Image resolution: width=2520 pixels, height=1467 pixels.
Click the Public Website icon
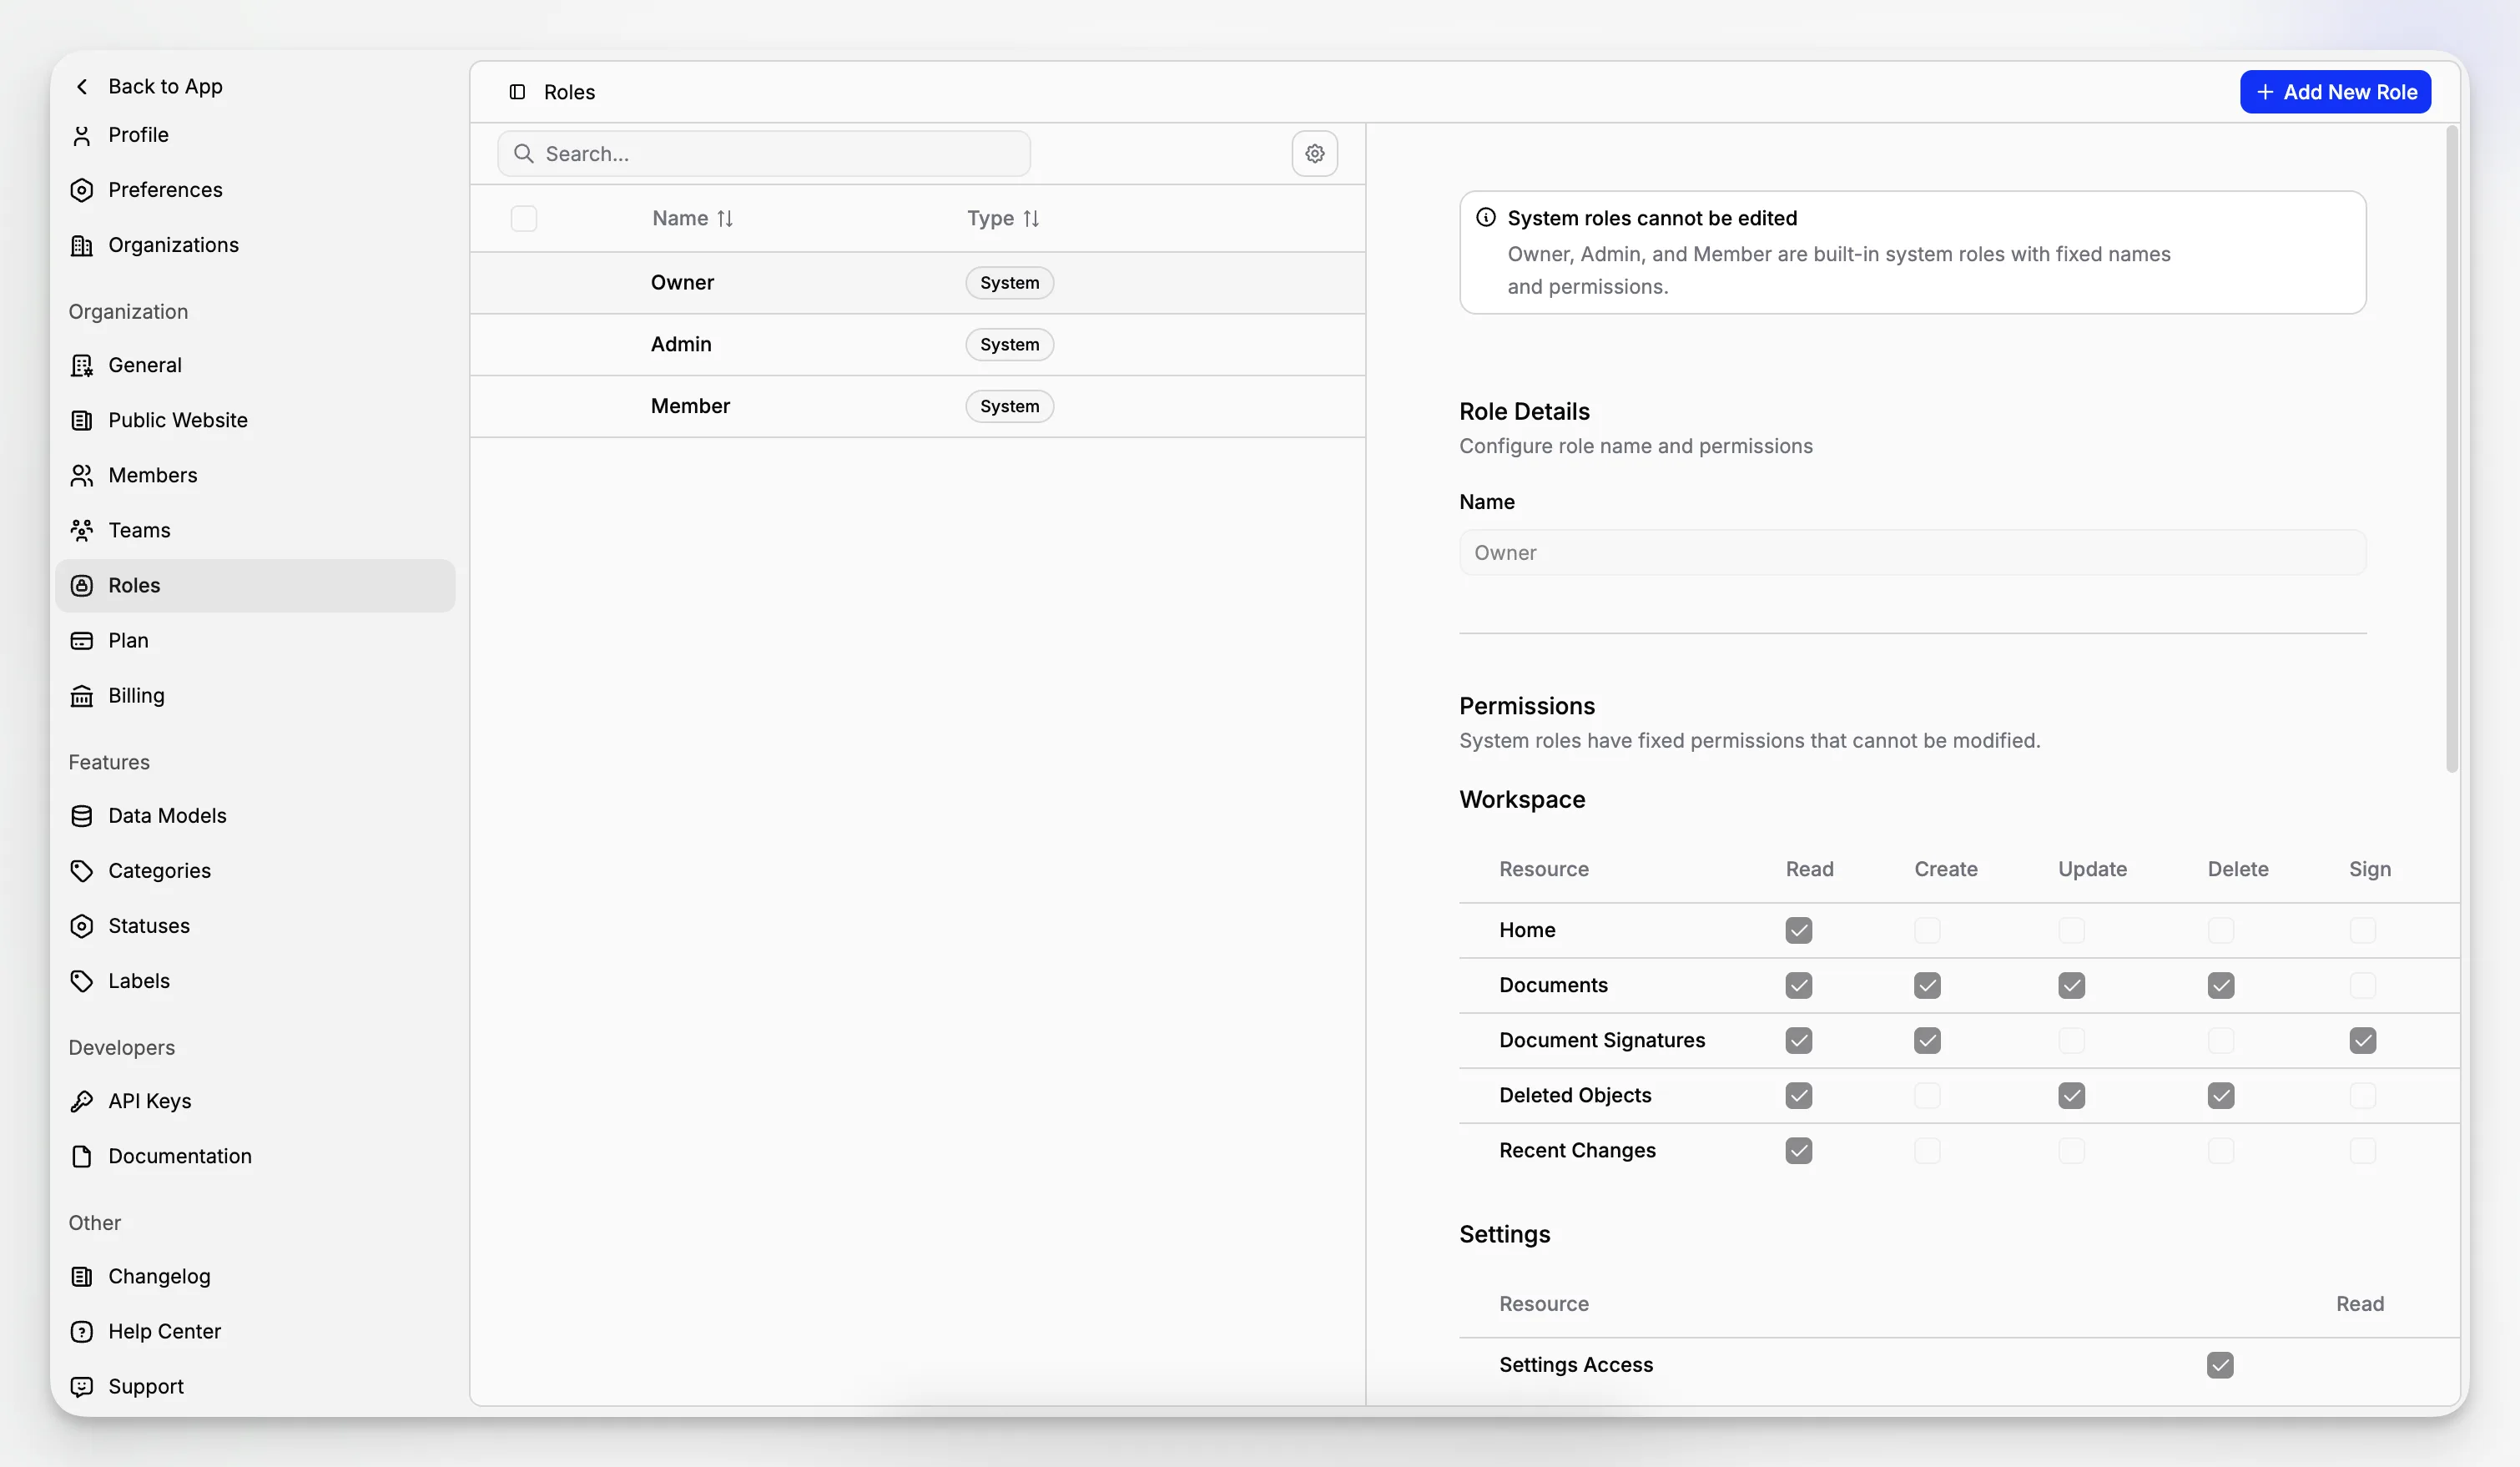pyautogui.click(x=82, y=420)
